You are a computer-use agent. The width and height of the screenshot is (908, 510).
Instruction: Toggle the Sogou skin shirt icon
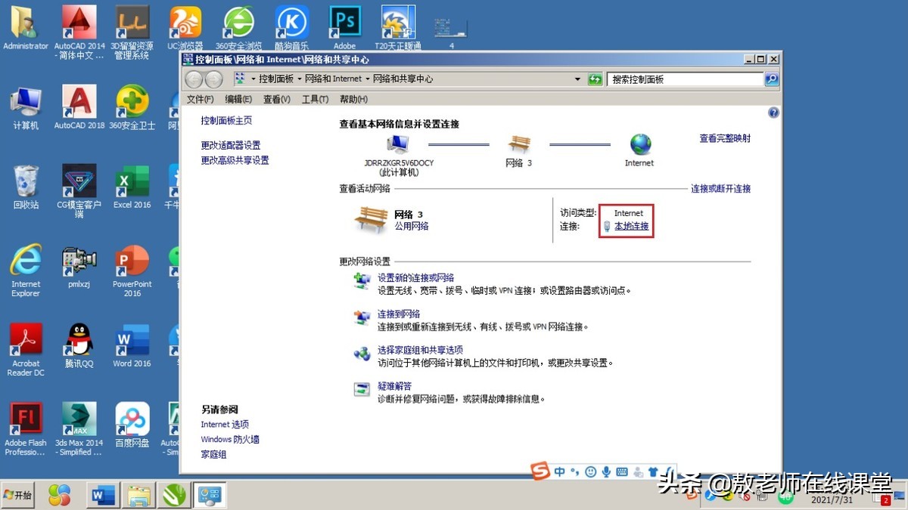653,471
